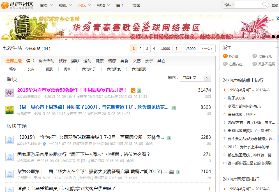
Task: Go to the next page with 下一页
Action: pyautogui.click(x=207, y=49)
